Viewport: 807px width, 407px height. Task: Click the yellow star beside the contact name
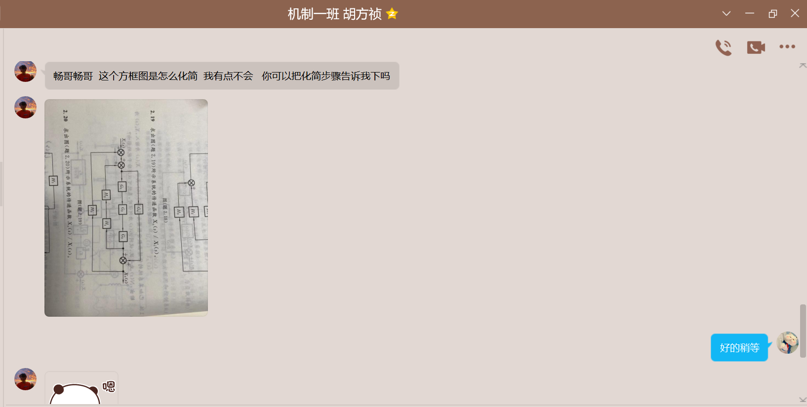click(x=392, y=14)
